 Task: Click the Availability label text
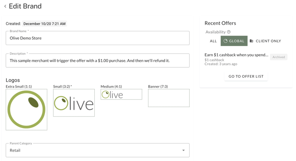[216, 32]
